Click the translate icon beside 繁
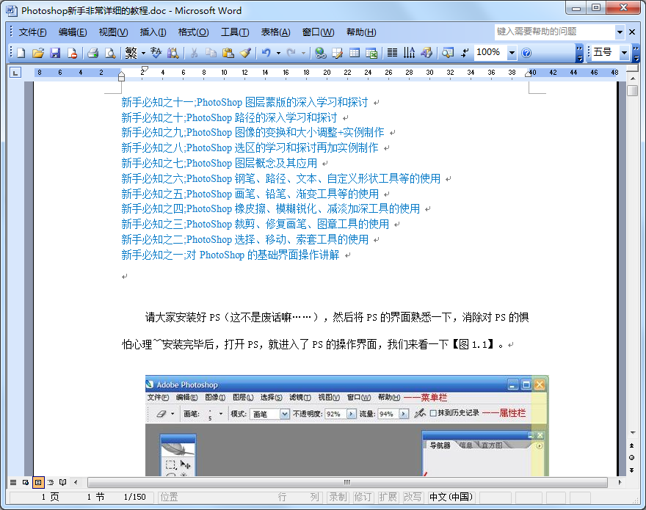 tap(156, 53)
